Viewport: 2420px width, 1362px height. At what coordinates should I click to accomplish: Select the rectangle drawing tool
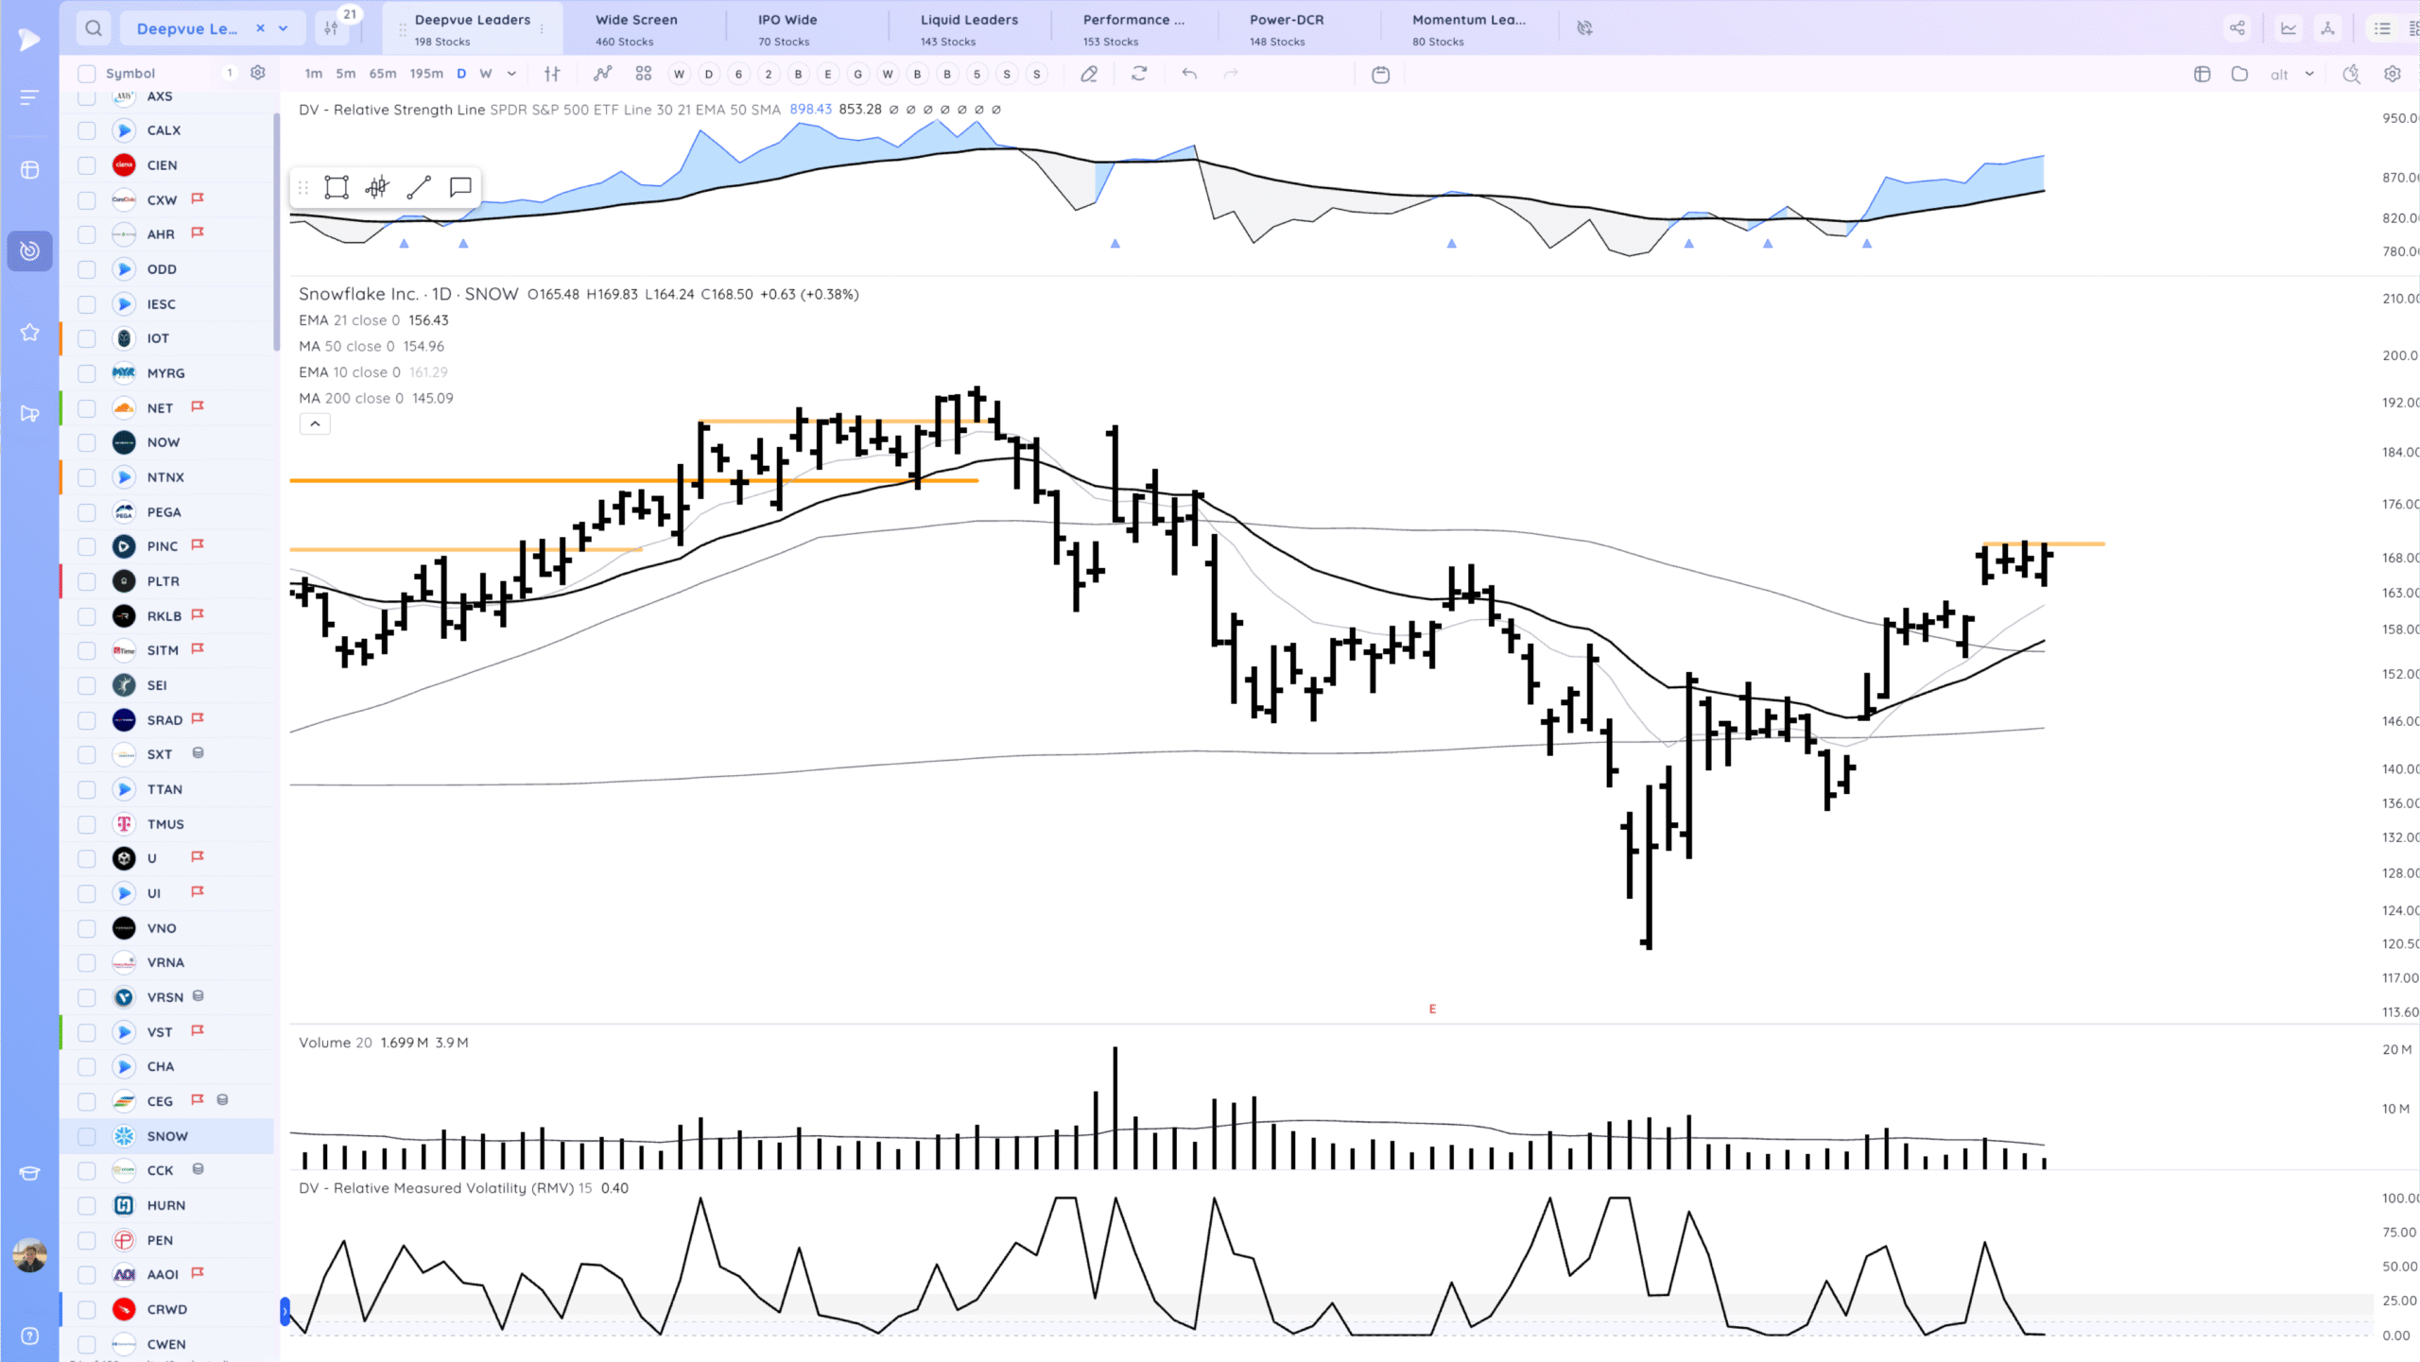(336, 187)
